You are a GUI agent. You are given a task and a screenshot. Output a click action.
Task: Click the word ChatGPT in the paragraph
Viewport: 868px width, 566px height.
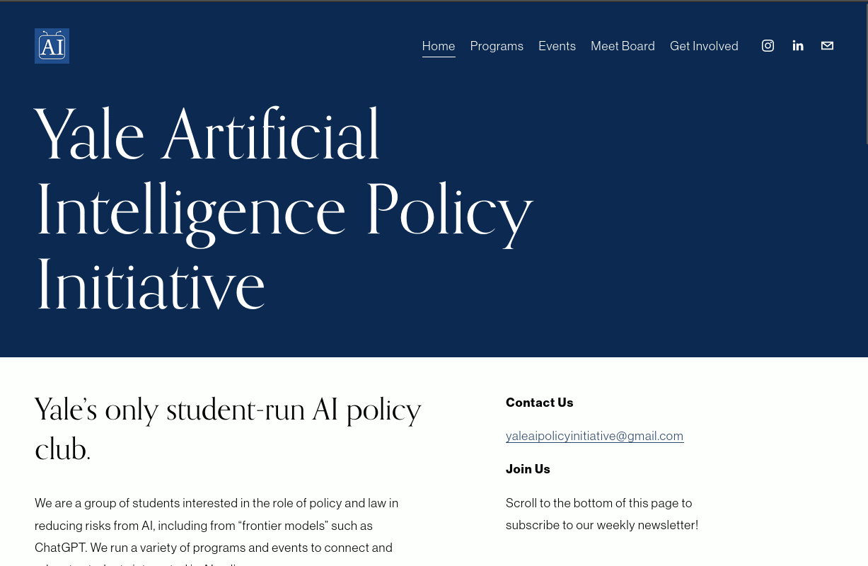point(61,548)
